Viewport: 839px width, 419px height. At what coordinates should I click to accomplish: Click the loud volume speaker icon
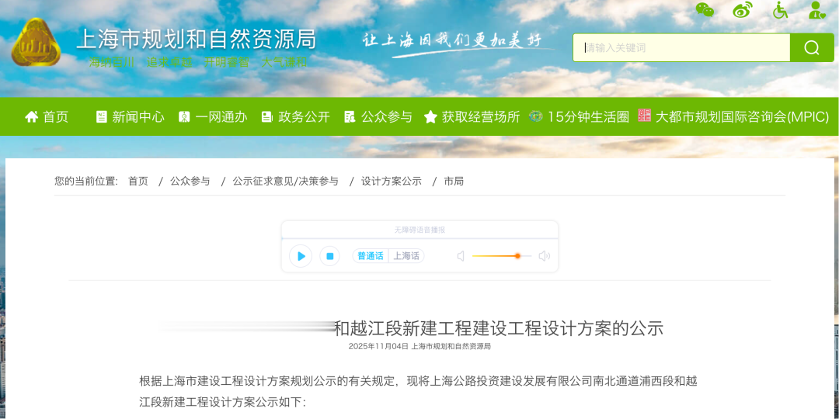tap(544, 256)
